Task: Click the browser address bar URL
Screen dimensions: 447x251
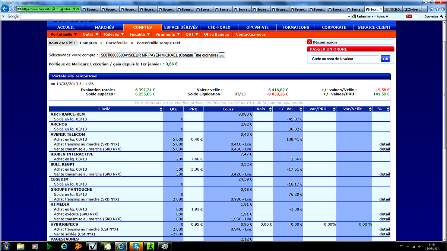Action: tap(36, 9)
